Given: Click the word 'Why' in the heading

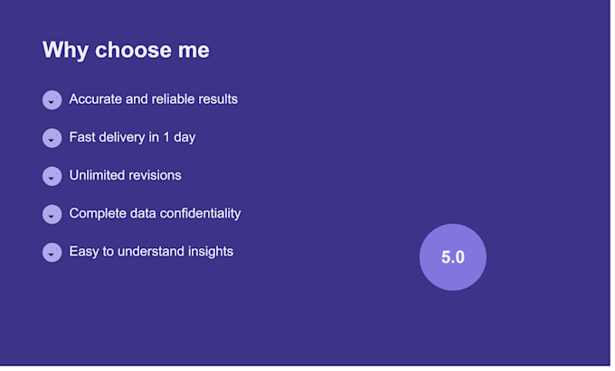Looking at the screenshot, I should (65, 51).
